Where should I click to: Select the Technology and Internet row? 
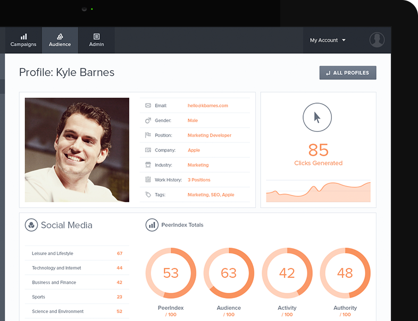click(x=77, y=268)
